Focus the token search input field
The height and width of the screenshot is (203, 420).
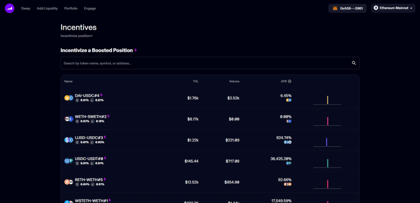pos(205,63)
